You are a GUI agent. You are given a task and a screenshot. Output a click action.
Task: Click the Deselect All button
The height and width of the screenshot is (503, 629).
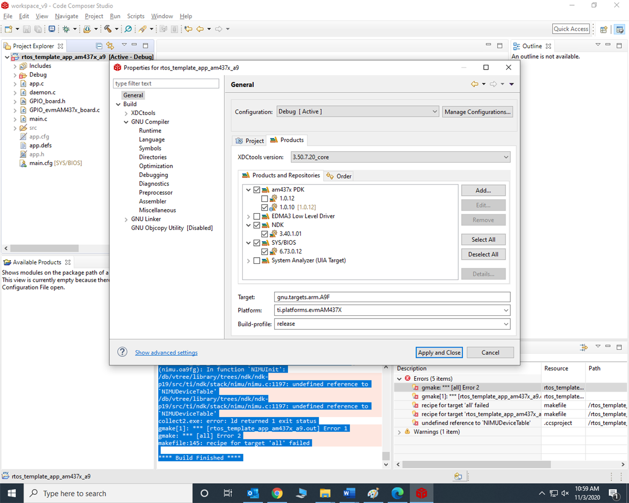pyautogui.click(x=483, y=254)
